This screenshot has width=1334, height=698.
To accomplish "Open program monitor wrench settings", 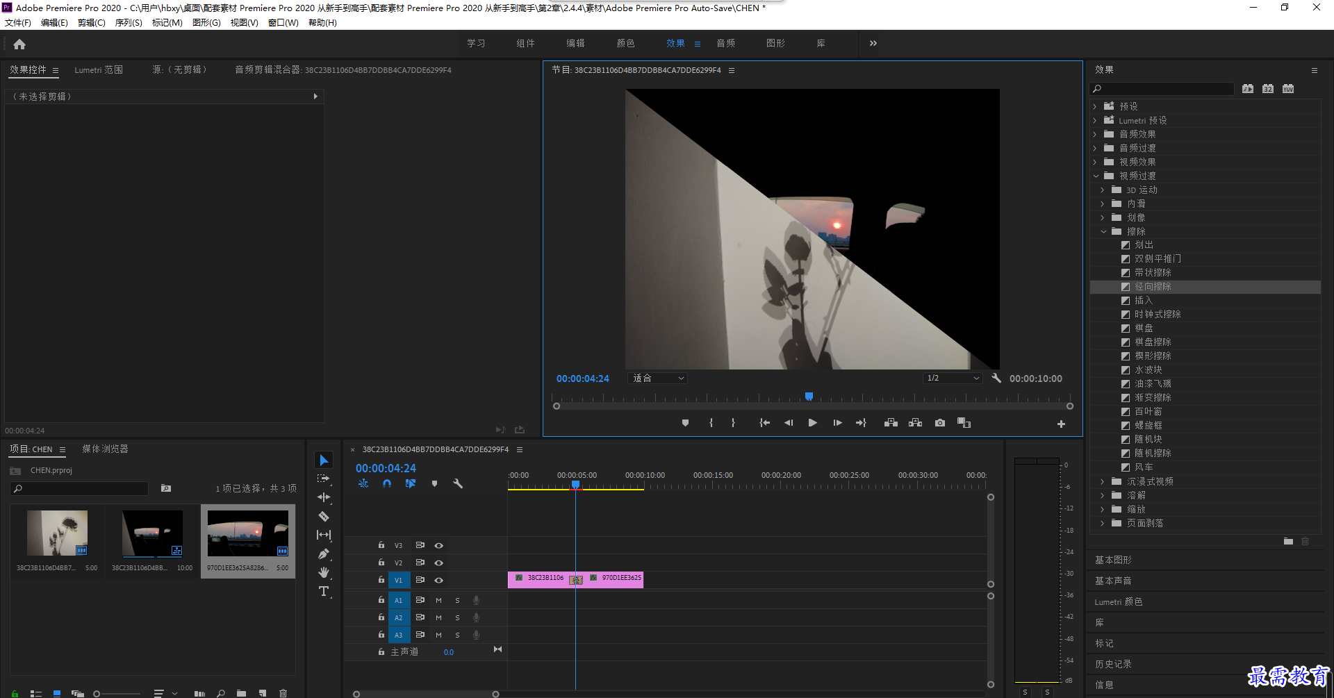I will pyautogui.click(x=996, y=378).
